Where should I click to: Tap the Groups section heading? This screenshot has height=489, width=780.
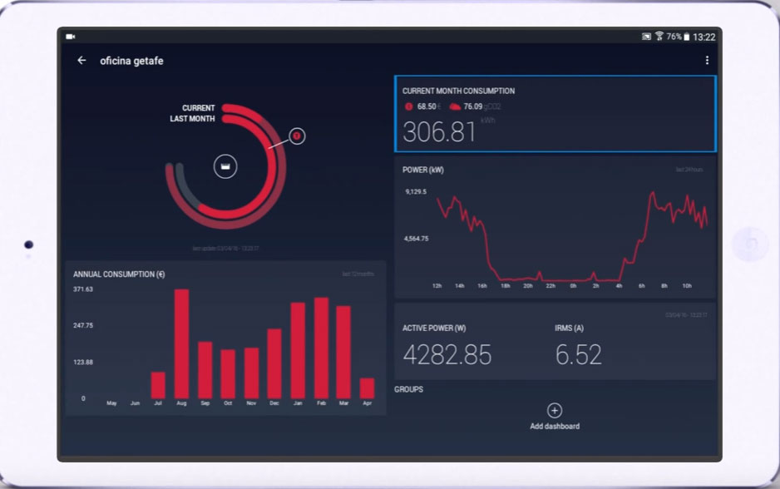click(408, 389)
